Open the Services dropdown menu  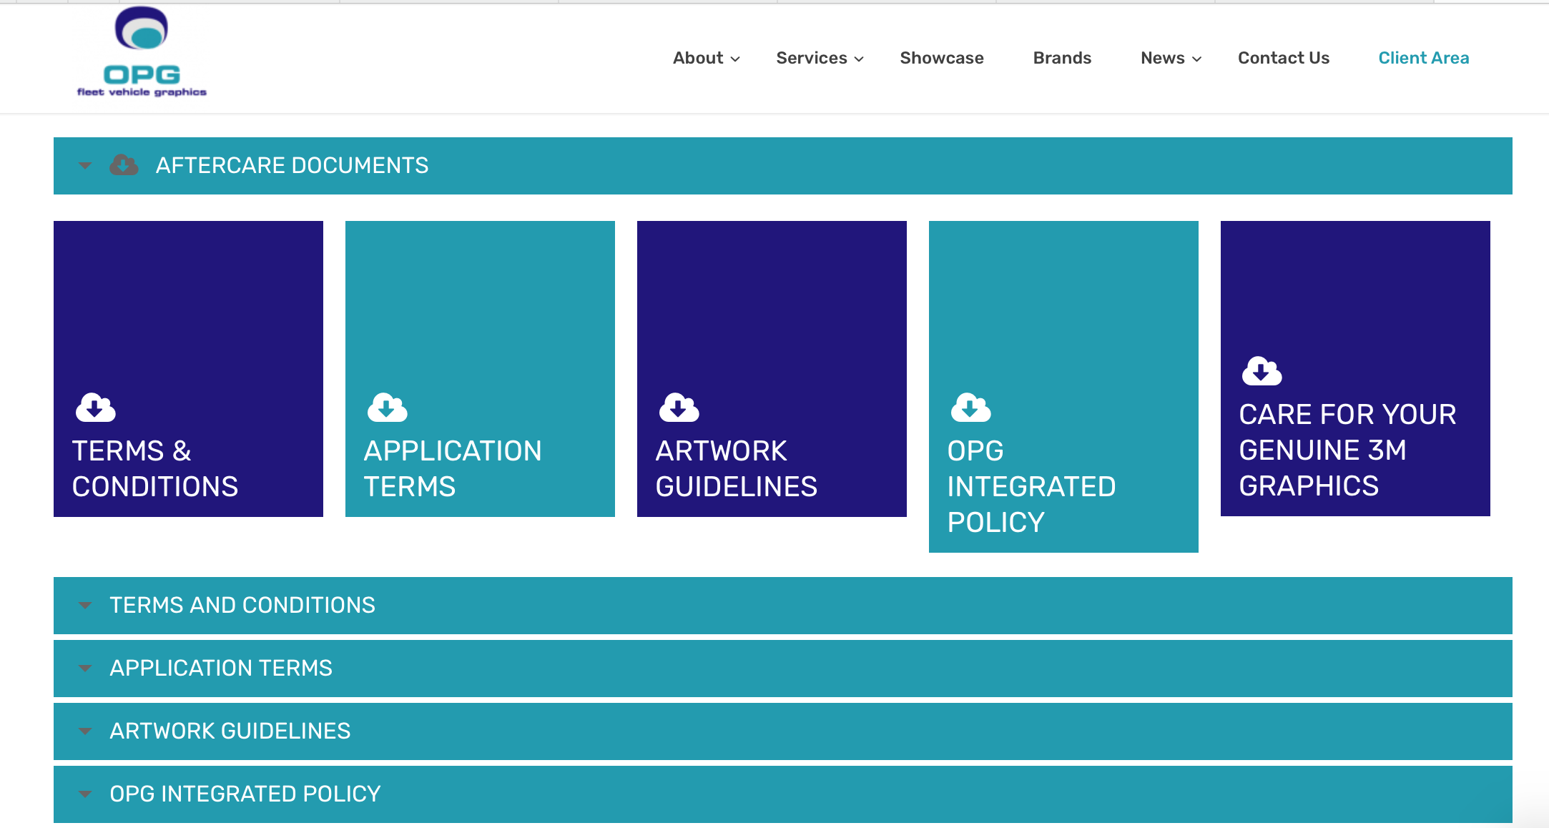[x=820, y=58]
